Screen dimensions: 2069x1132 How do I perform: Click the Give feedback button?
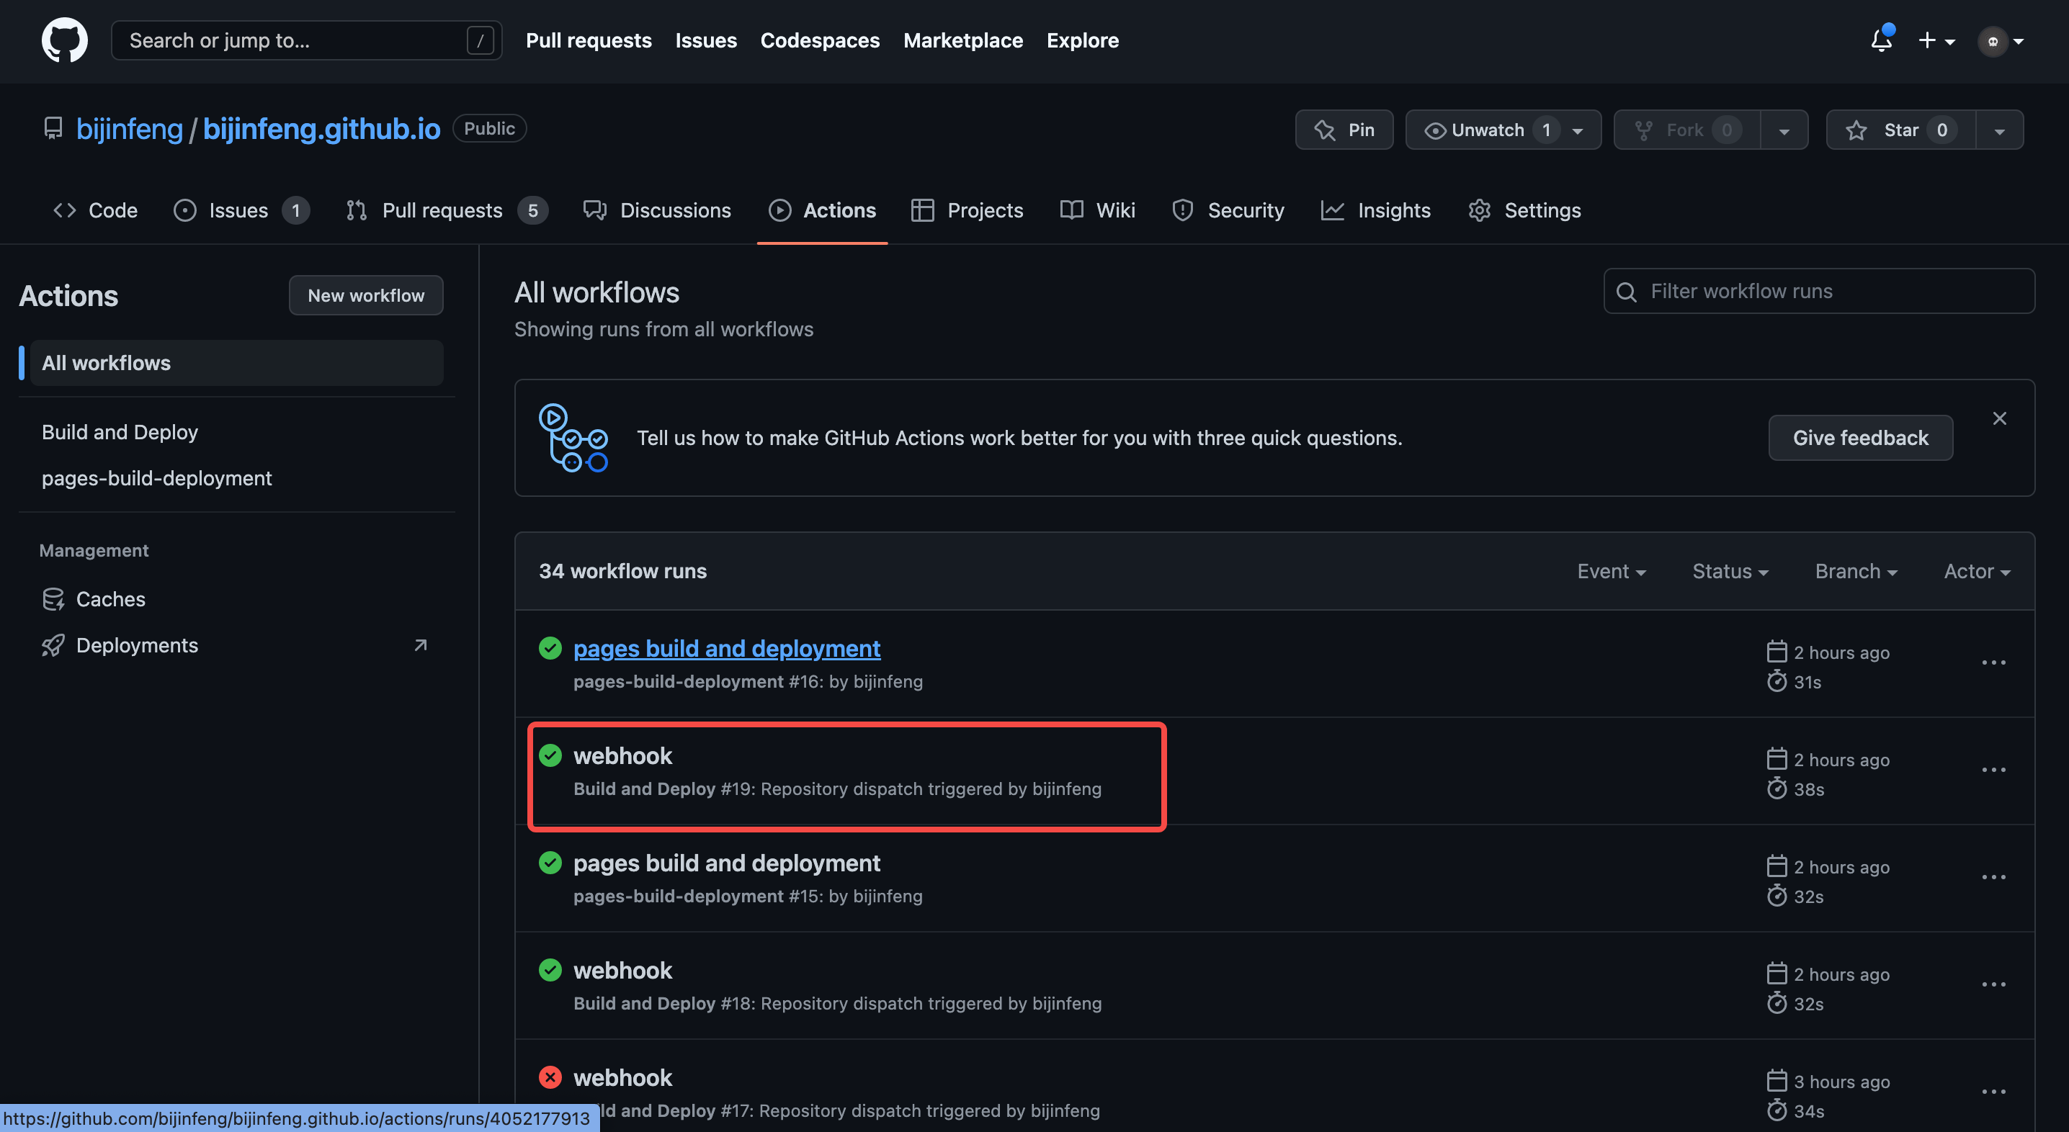tap(1860, 438)
